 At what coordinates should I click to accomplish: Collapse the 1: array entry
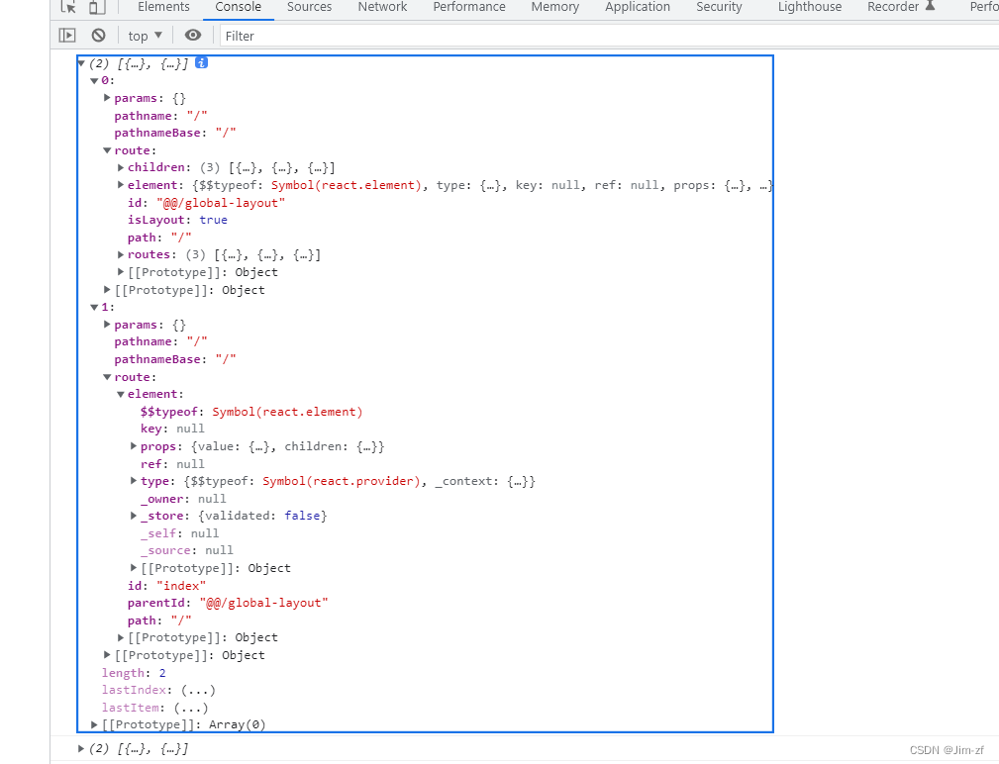click(94, 308)
